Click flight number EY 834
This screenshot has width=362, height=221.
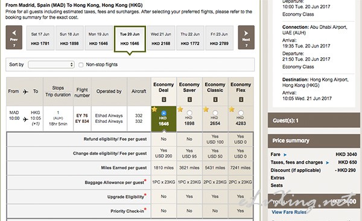tap(82, 121)
